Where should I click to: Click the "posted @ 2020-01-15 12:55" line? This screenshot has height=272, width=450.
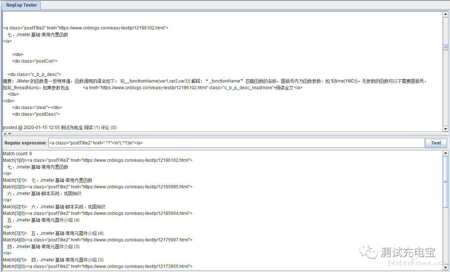(x=59, y=128)
